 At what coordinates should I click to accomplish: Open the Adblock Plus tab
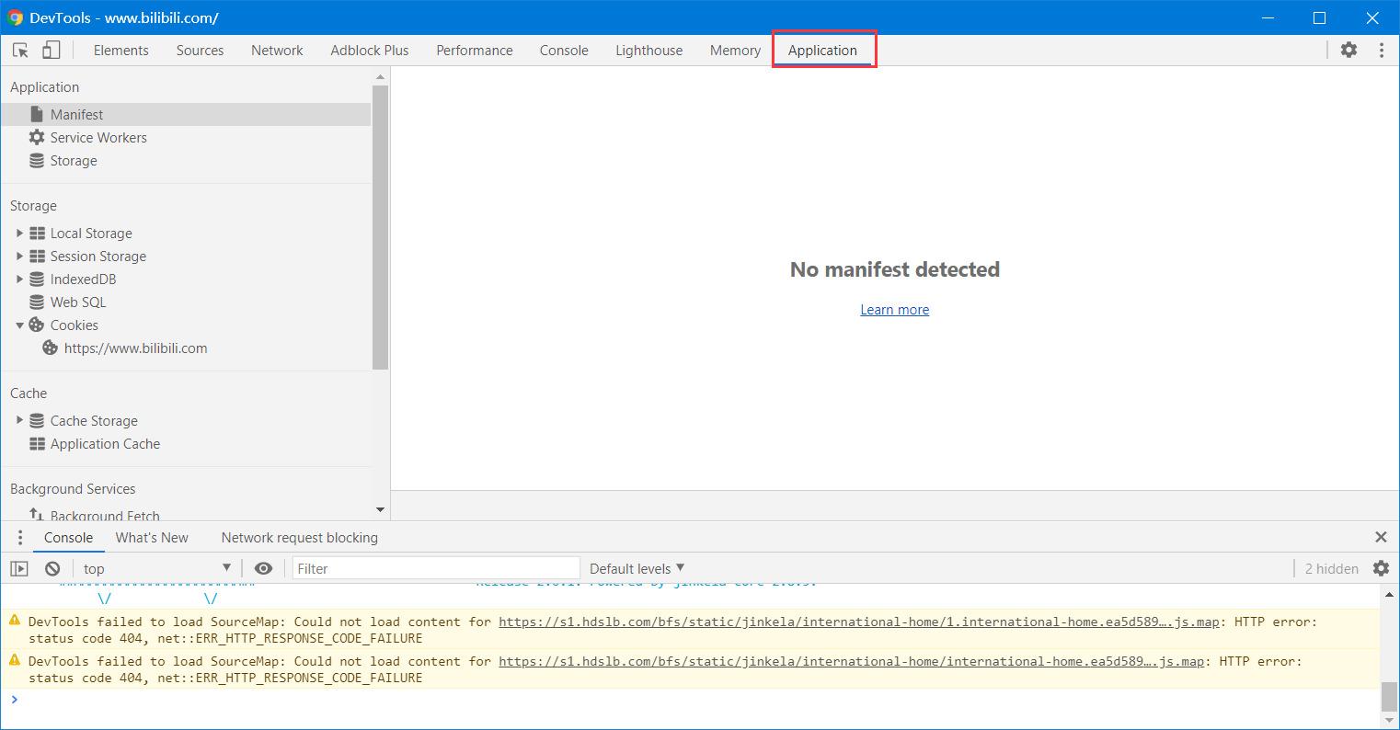(370, 51)
